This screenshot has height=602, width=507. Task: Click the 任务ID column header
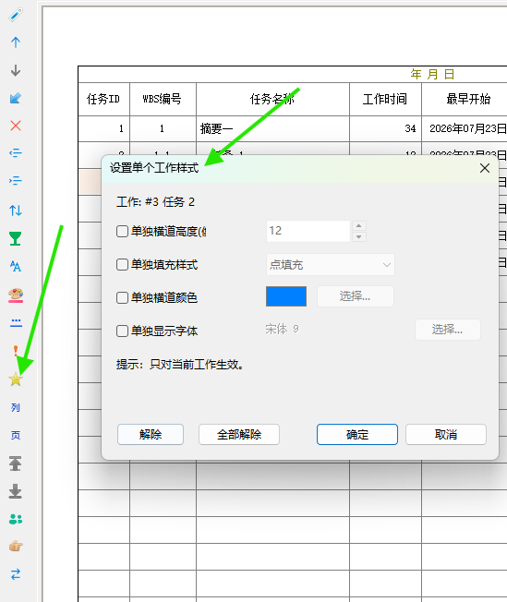(103, 99)
